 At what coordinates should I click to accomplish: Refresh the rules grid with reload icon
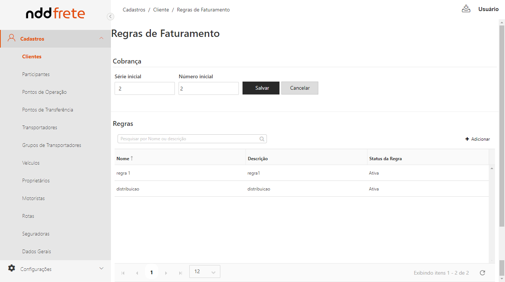tap(482, 273)
